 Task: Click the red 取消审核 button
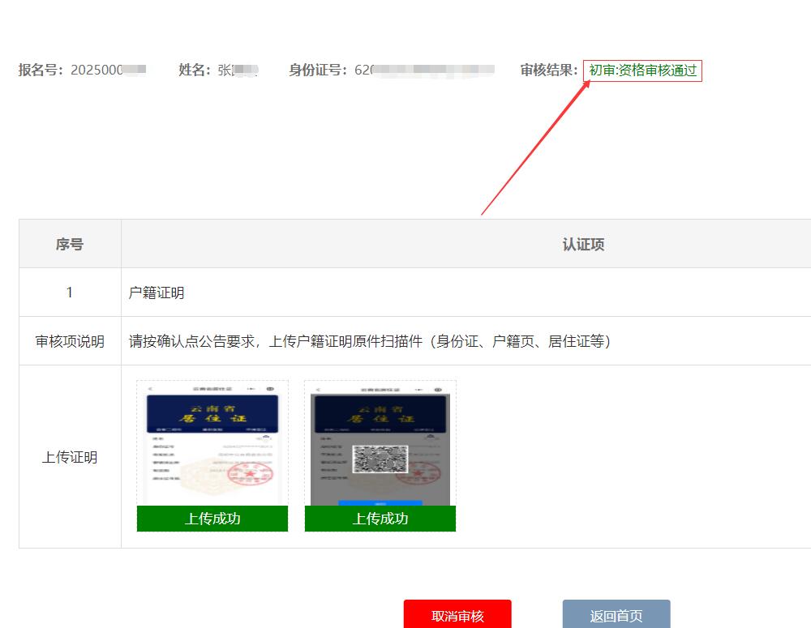[457, 615]
